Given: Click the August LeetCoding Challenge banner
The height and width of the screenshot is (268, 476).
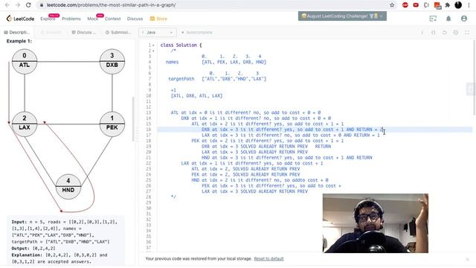Looking at the screenshot, I should 342,16.
